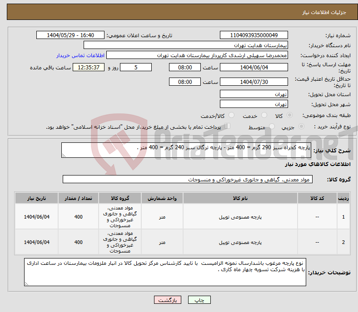Click the delivery city field تهران

pos(254,104)
